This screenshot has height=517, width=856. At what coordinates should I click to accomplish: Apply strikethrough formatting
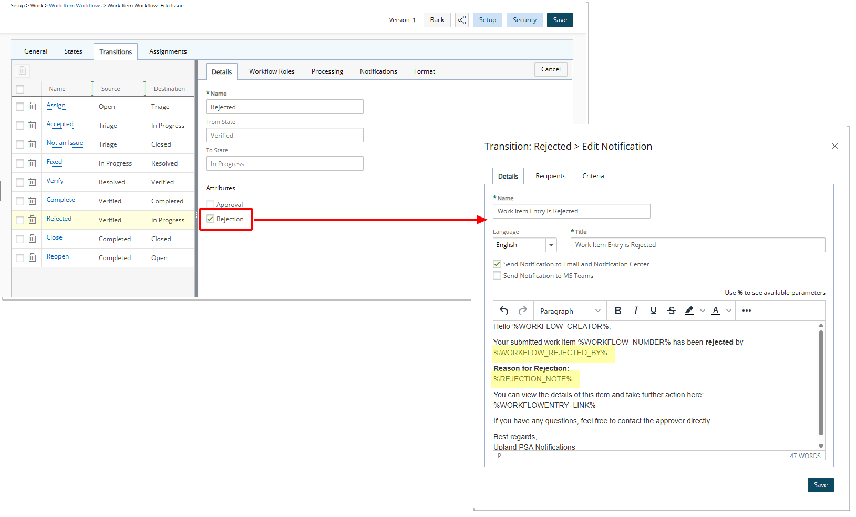(672, 311)
